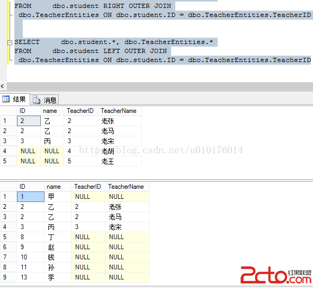313x289 pixels.
Task: Click the 丁 name cell in the second grid
Action: click(x=58, y=237)
